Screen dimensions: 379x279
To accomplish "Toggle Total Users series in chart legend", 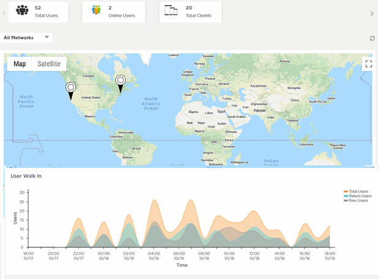I will (x=358, y=192).
